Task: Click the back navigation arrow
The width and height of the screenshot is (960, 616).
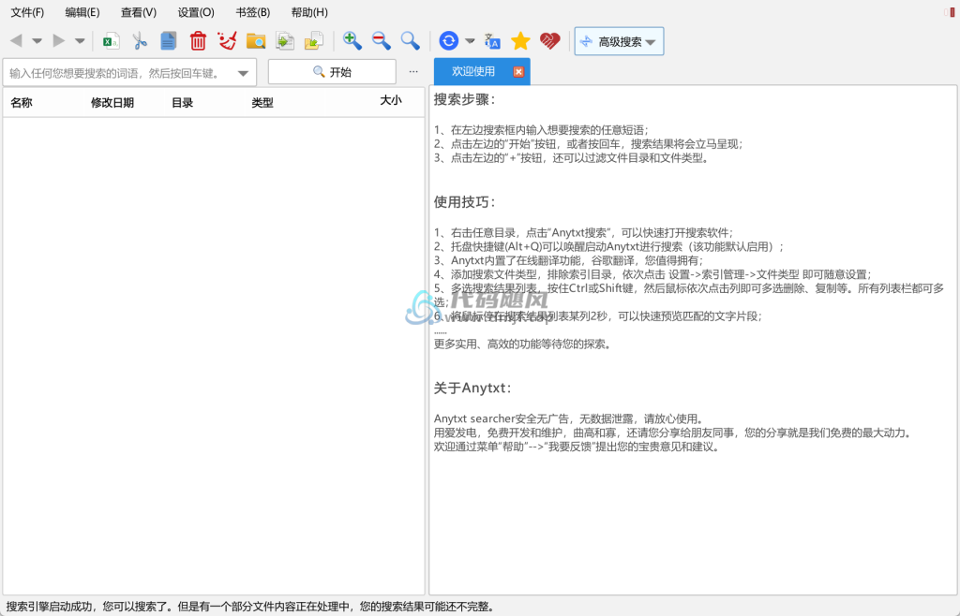Action: click(x=16, y=41)
